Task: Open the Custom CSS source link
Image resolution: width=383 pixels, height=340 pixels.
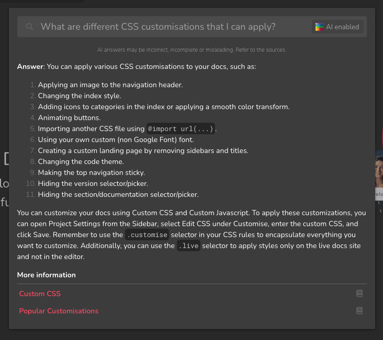Action: click(40, 294)
